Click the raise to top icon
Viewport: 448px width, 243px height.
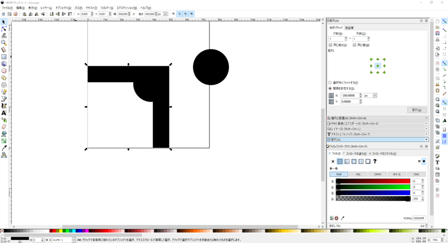point(70,14)
